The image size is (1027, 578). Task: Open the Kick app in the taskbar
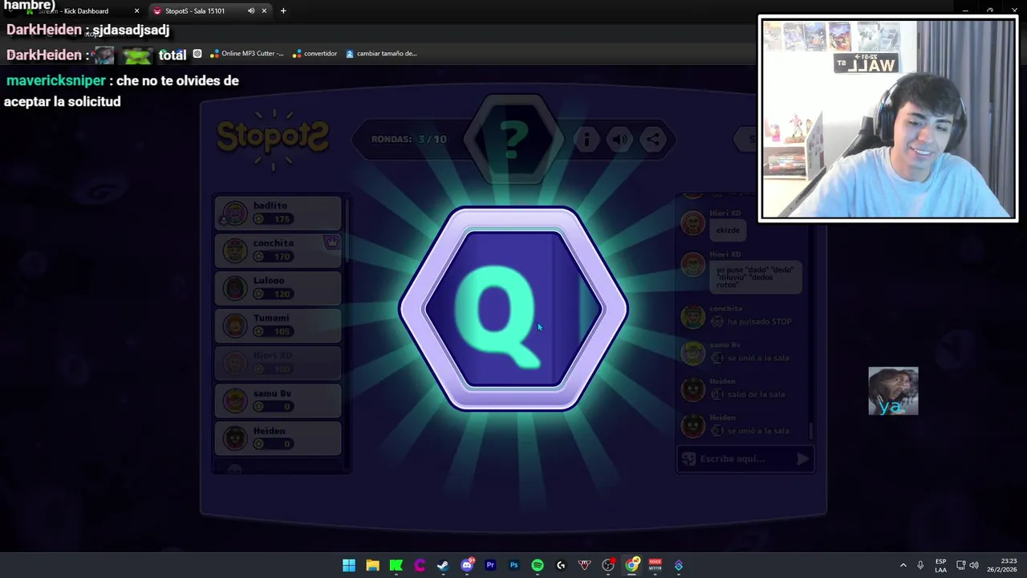point(396,565)
